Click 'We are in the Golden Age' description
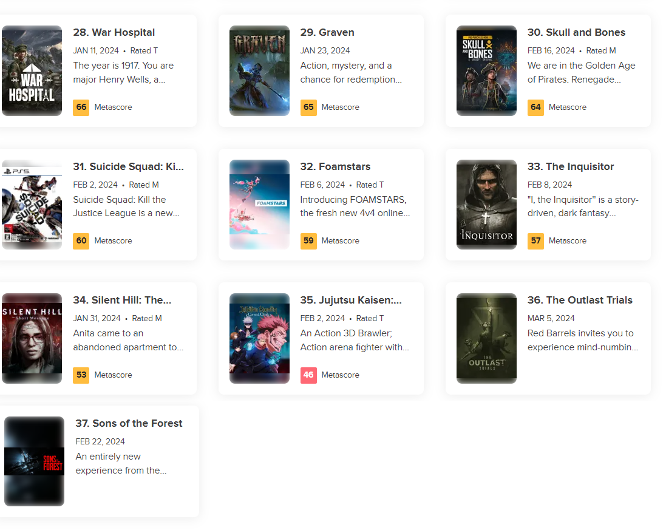Screen dimensions: 666x530 (x=582, y=66)
